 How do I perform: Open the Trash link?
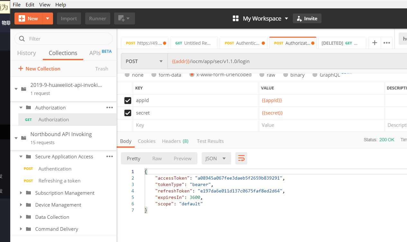pos(102,69)
